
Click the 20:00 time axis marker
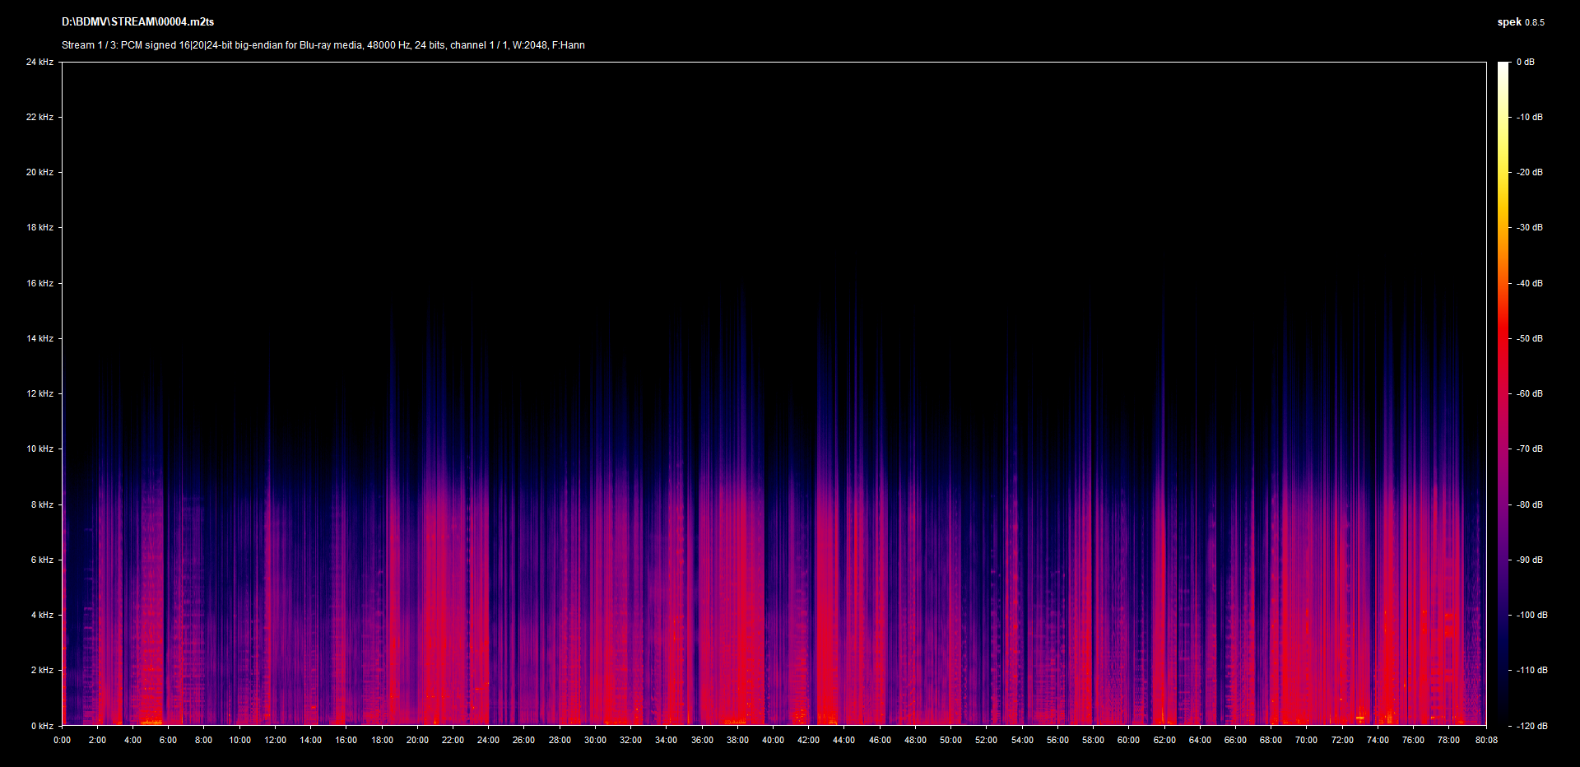click(x=417, y=740)
